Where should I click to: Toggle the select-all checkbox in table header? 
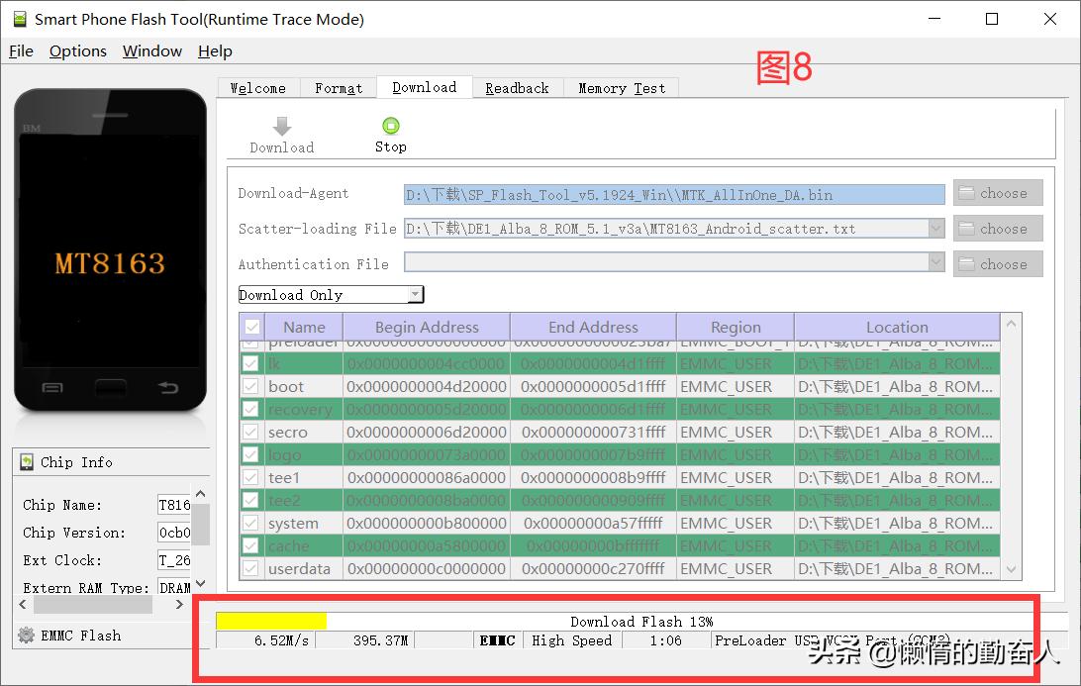pyautogui.click(x=253, y=328)
